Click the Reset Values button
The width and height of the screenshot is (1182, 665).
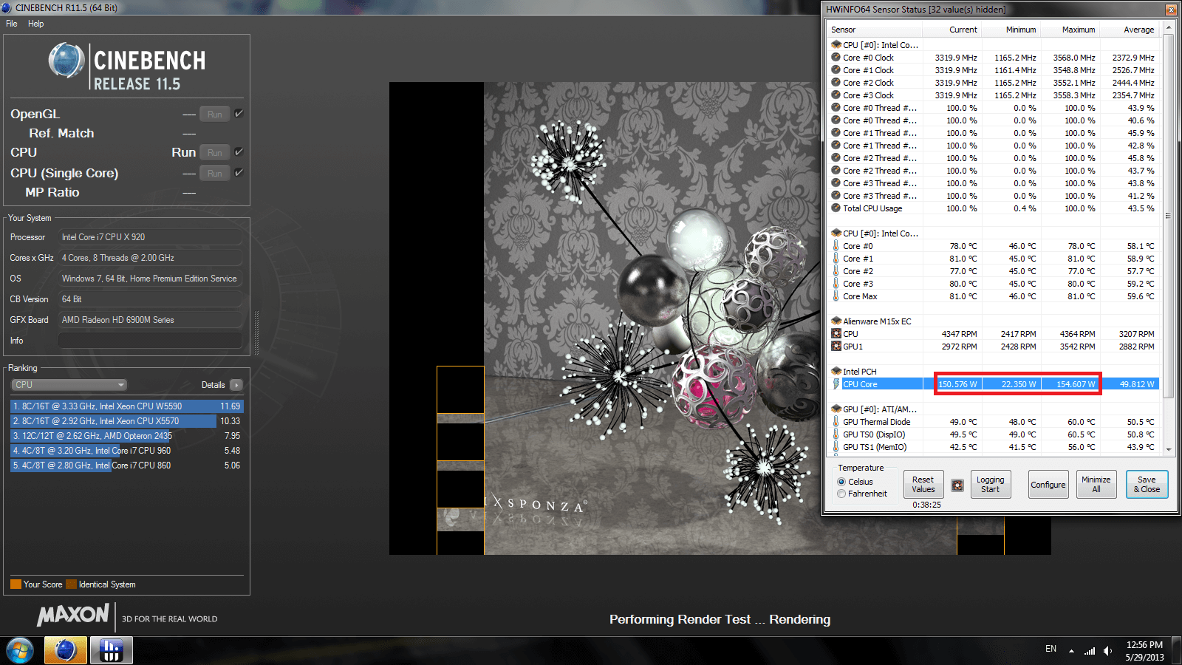(923, 485)
